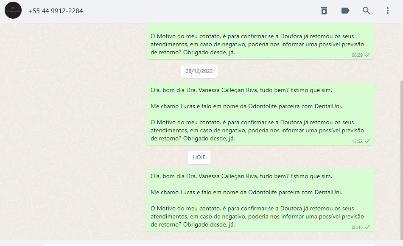The image size is (403, 246).
Task: Click the archive chat icon
Action: [324, 11]
